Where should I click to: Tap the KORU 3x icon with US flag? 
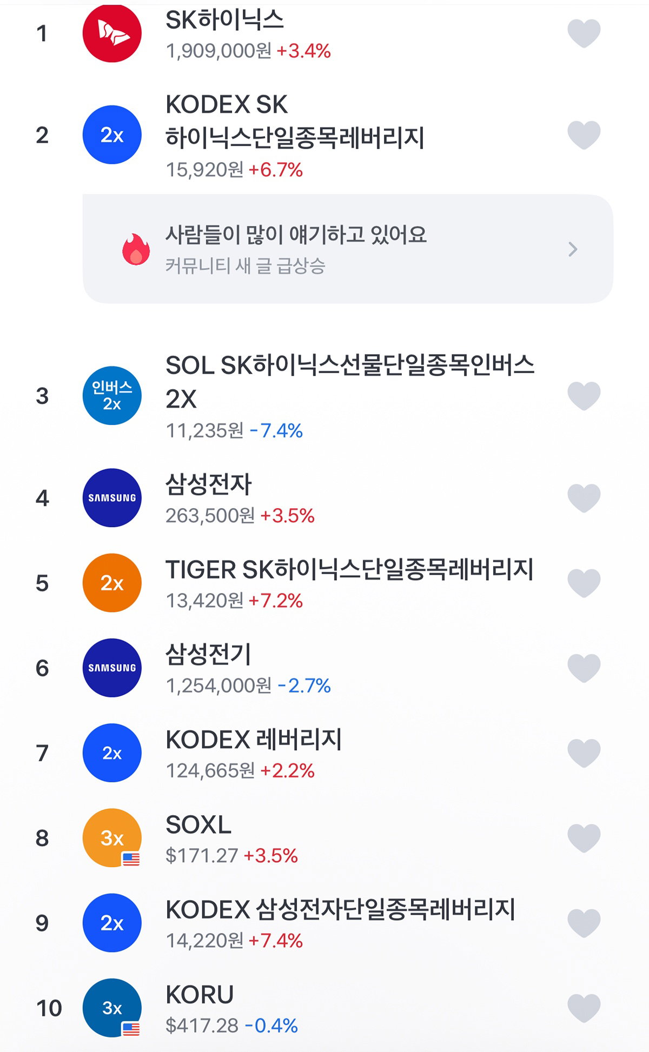click(112, 1008)
